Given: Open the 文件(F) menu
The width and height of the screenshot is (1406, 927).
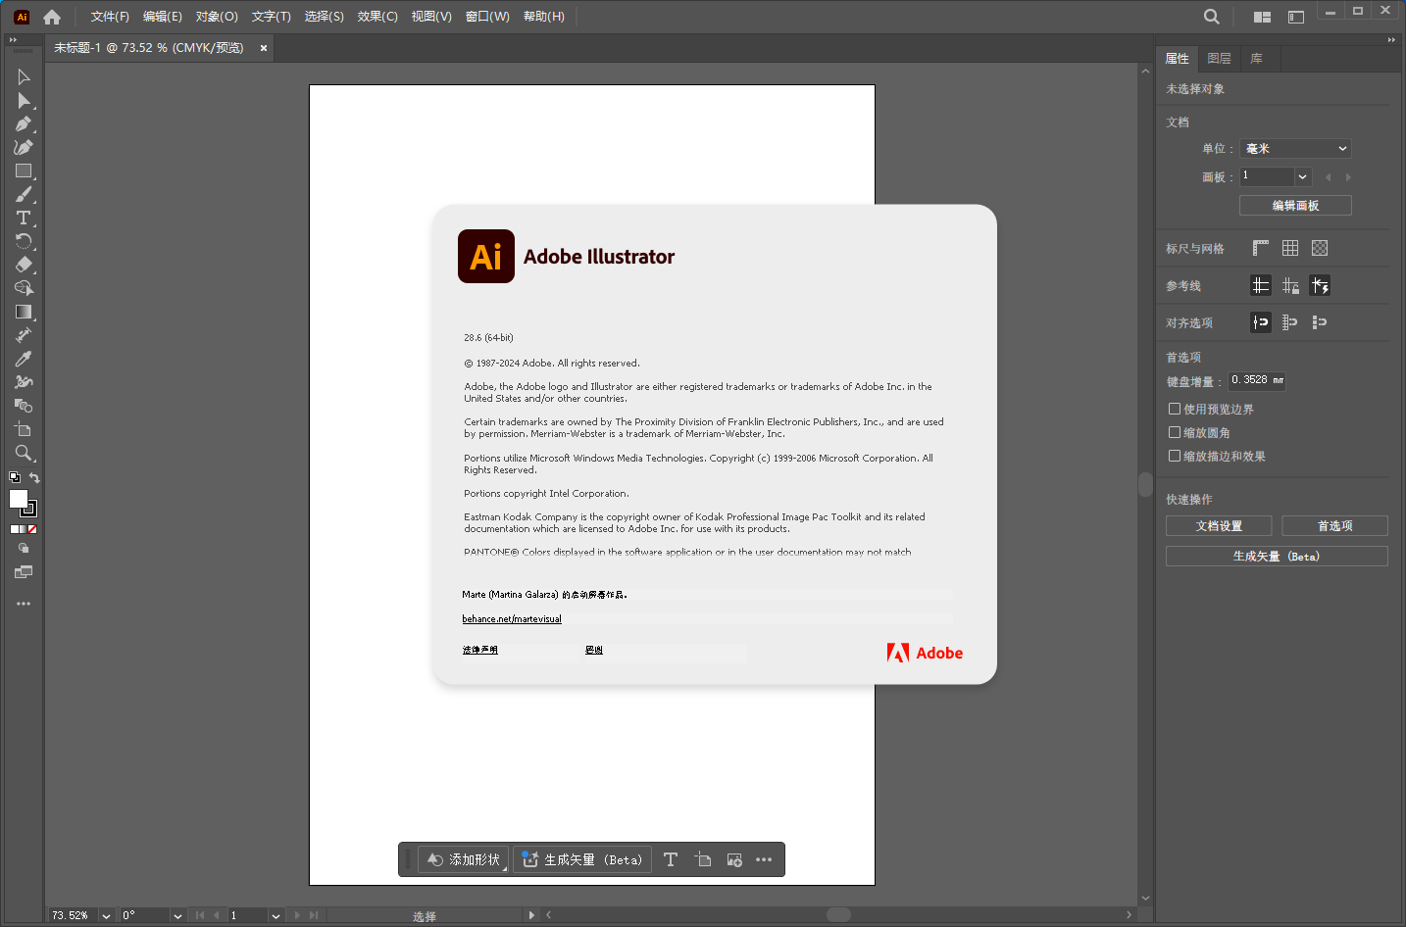Looking at the screenshot, I should [110, 17].
